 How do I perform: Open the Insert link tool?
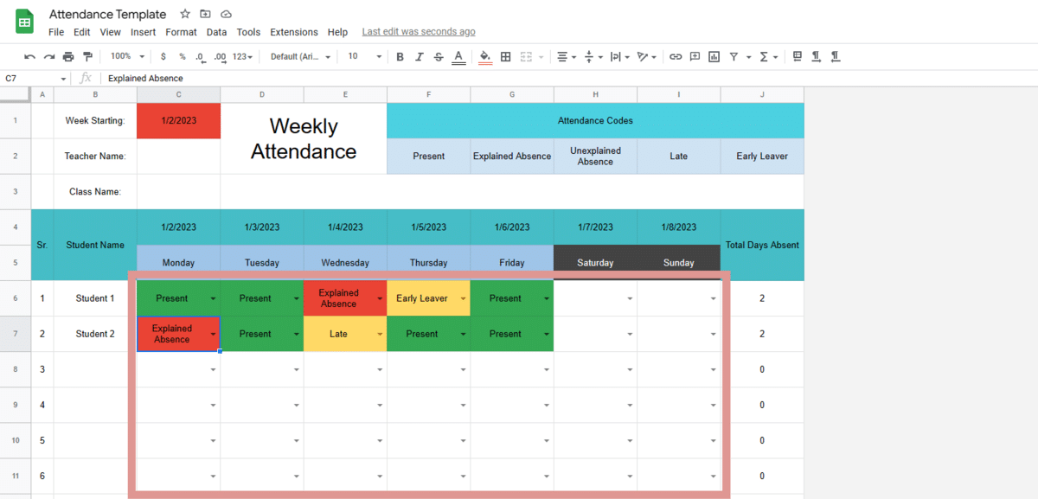click(x=675, y=55)
